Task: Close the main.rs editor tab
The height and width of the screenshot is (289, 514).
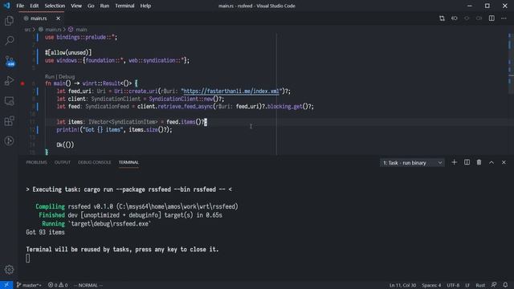Action: 58,18
